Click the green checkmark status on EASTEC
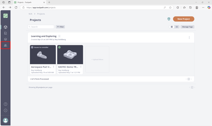 59,47
